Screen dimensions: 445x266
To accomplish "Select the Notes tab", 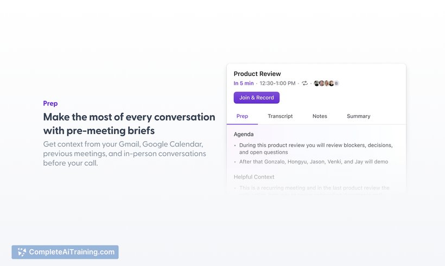I will [x=320, y=116].
